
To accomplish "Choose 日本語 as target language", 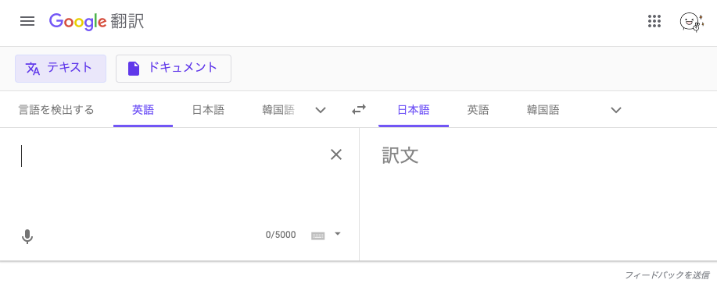I will coord(414,110).
